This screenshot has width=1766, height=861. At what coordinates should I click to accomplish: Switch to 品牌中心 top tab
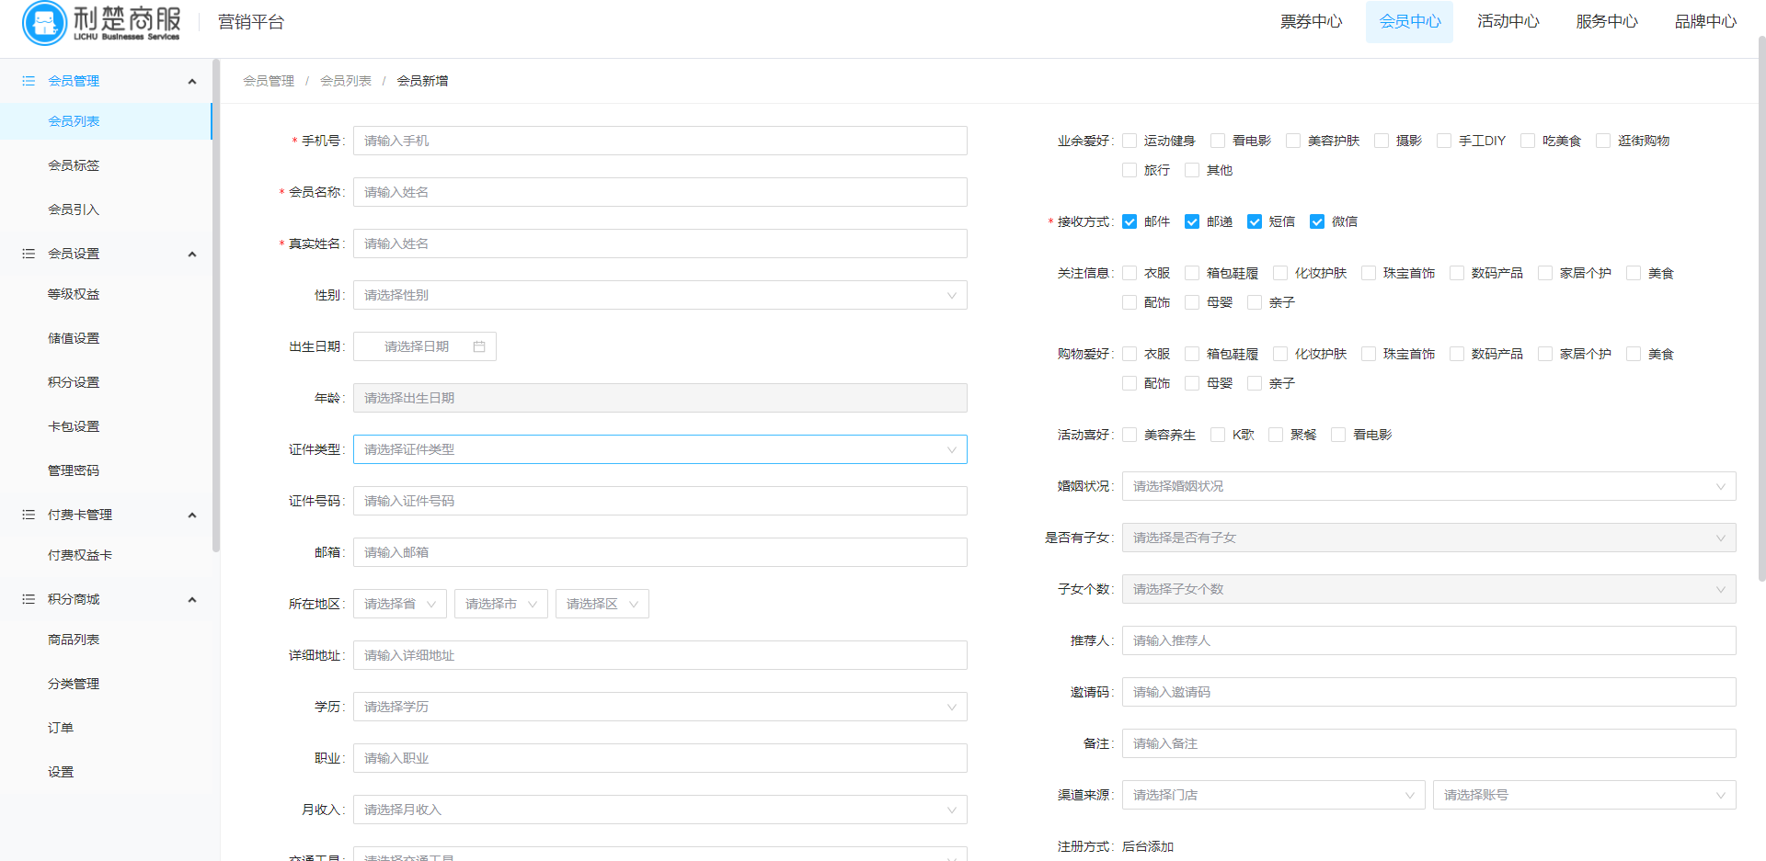(1705, 21)
